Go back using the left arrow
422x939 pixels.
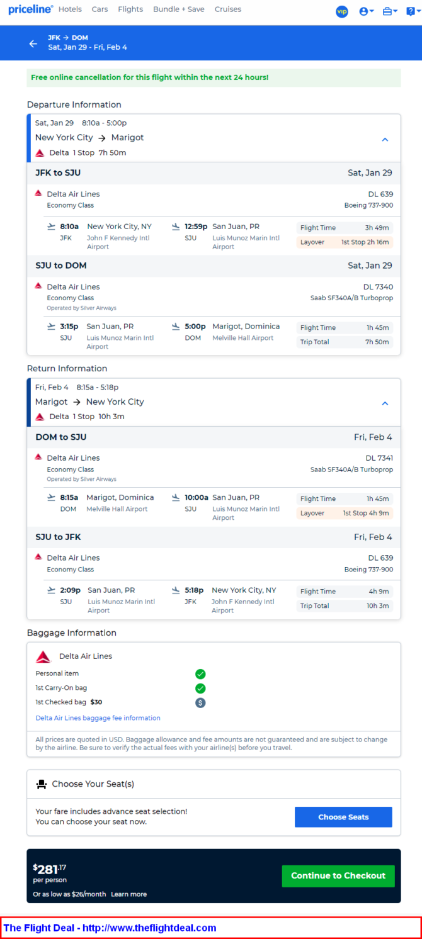click(33, 43)
